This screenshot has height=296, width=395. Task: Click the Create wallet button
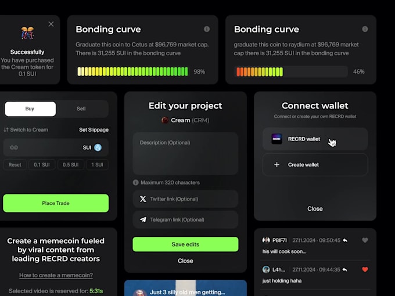pos(315,165)
